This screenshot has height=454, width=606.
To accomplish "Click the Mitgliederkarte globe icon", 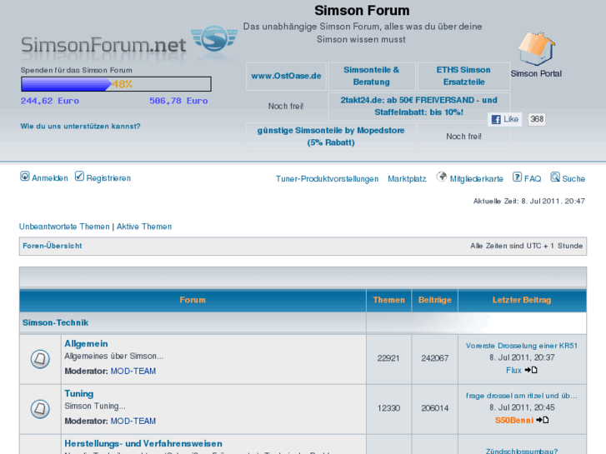I will tap(441, 177).
